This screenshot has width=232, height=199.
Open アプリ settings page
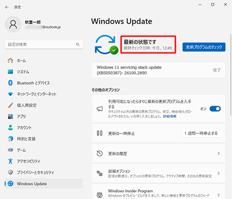[x=44, y=116]
